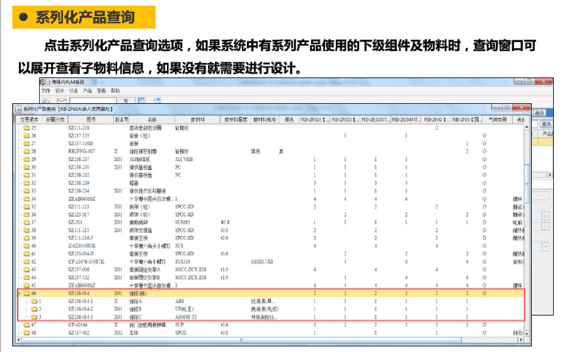The width and height of the screenshot is (567, 352).
Task: Click the blue refresh arrows icon in PLM toolbar
Action: pyautogui.click(x=157, y=100)
